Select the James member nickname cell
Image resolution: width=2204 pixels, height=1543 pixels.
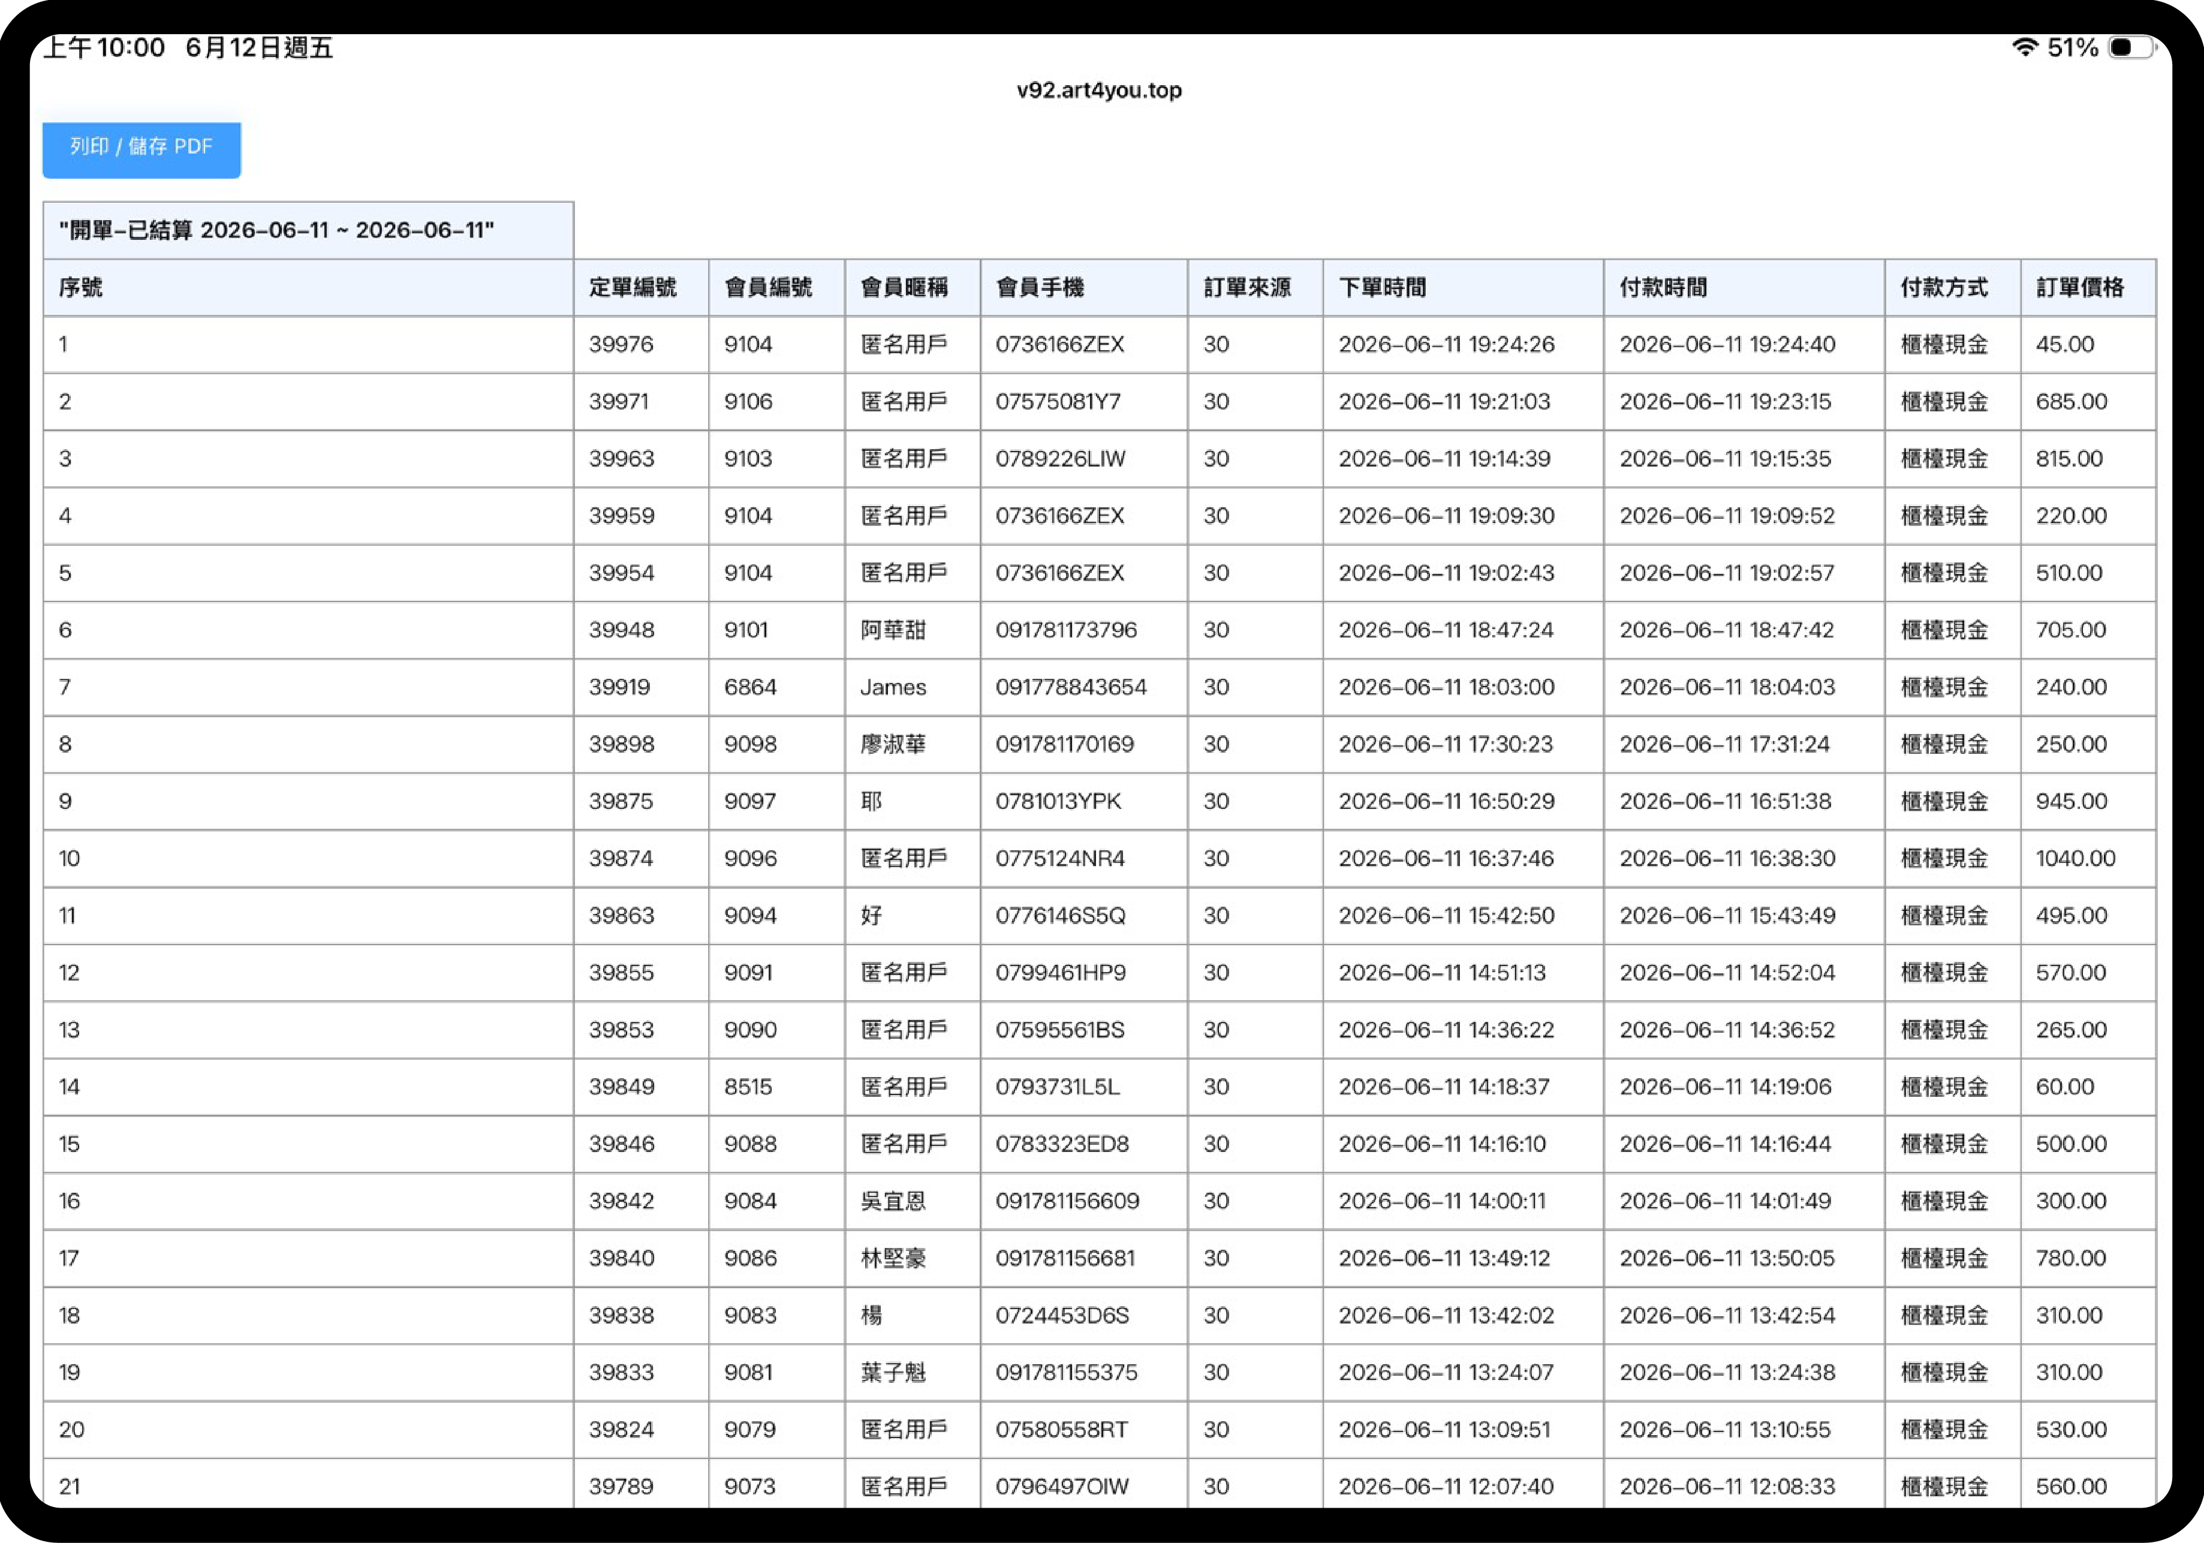tap(912, 687)
